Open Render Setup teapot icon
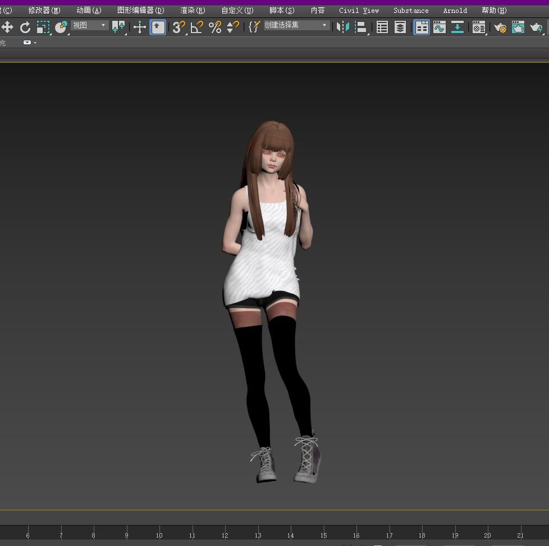This screenshot has width=549, height=546. tap(499, 27)
